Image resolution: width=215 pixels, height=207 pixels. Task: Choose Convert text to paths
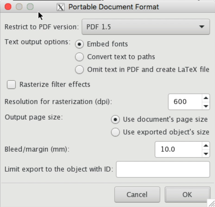pos(79,57)
